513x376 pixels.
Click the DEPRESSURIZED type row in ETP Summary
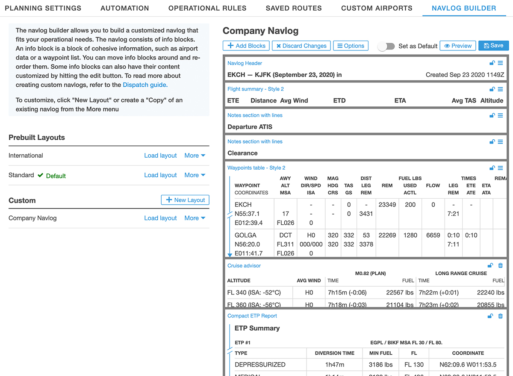[x=260, y=365]
